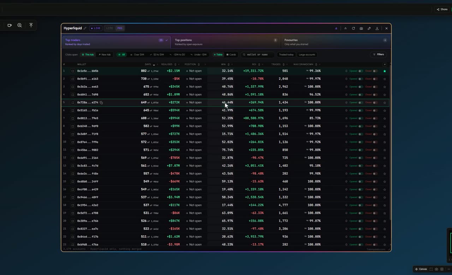The width and height of the screenshot is (452, 275).
Task: Click the purple flame icon in panel header
Action: (x=336, y=28)
